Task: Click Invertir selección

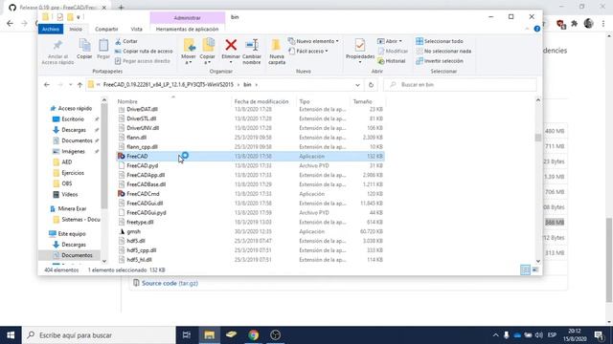Action: 440,61
